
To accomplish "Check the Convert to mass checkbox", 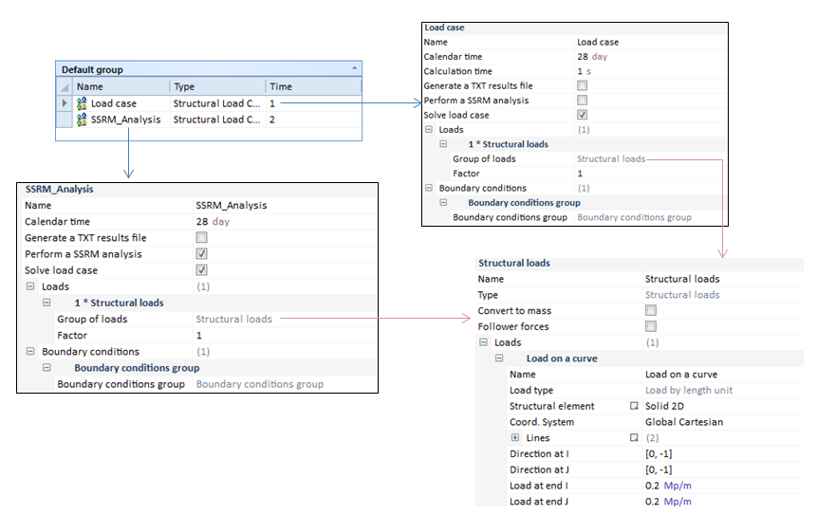I will click(x=651, y=311).
